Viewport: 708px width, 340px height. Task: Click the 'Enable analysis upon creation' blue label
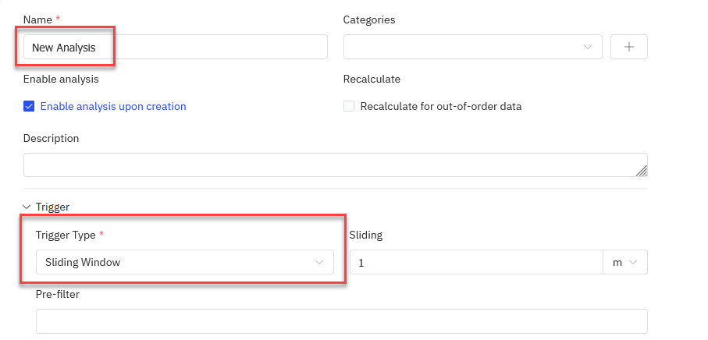[x=113, y=106]
